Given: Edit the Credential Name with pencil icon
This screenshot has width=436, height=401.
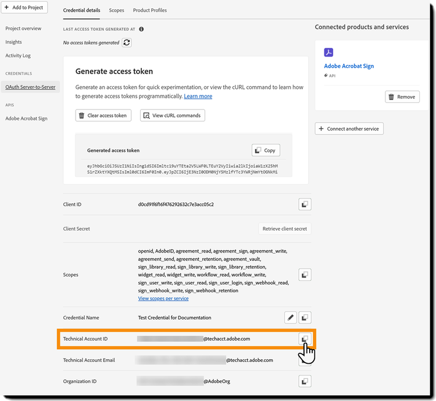Looking at the screenshot, I should (x=291, y=318).
